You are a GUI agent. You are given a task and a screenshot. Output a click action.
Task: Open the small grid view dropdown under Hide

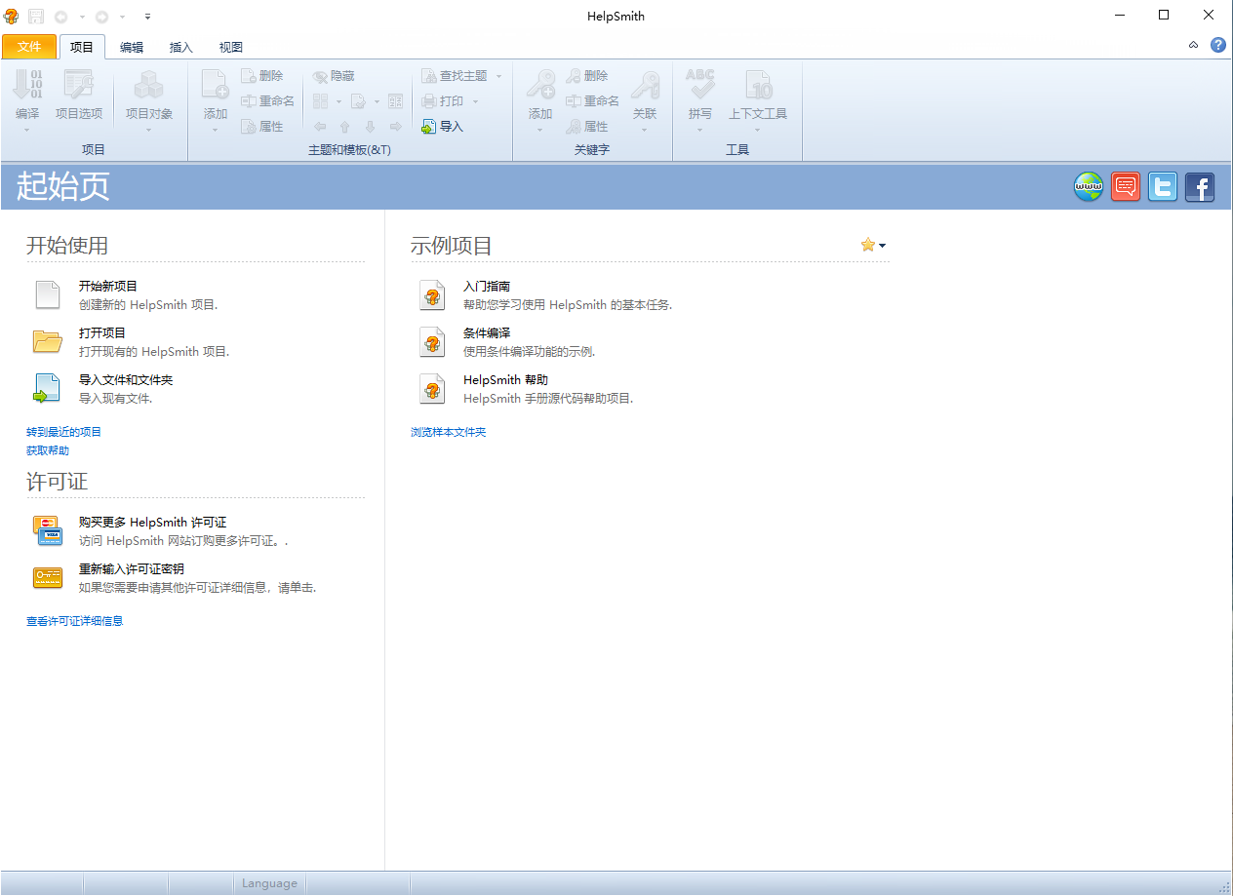click(338, 101)
